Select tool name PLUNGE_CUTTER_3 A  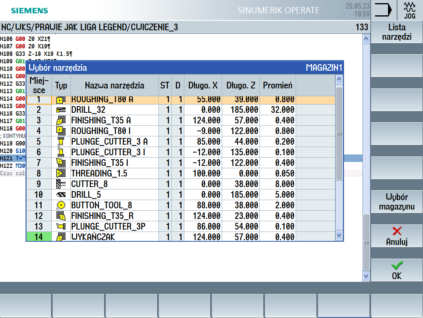(x=109, y=142)
